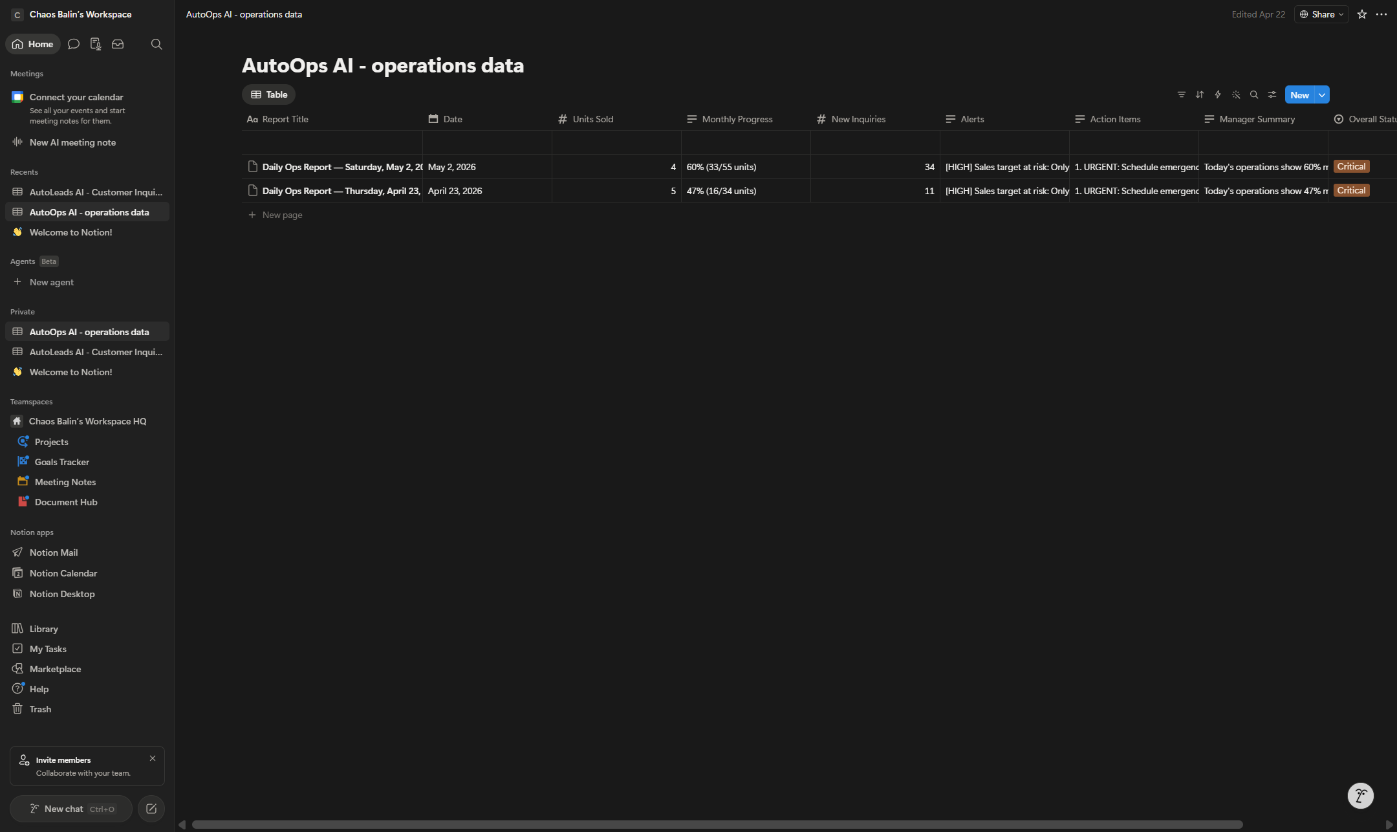Viewport: 1397px width, 832px height.
Task: Click the scrollbar left arrow
Action: coord(182,824)
